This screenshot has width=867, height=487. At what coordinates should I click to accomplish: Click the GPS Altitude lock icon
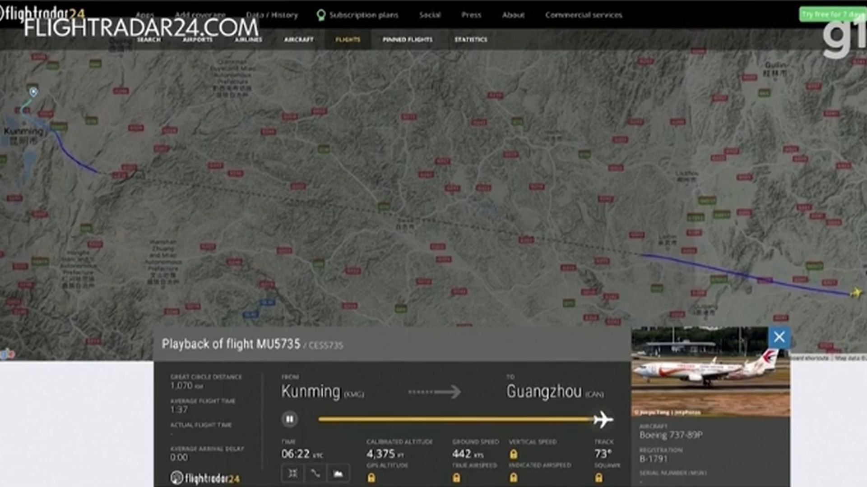tap(371, 478)
